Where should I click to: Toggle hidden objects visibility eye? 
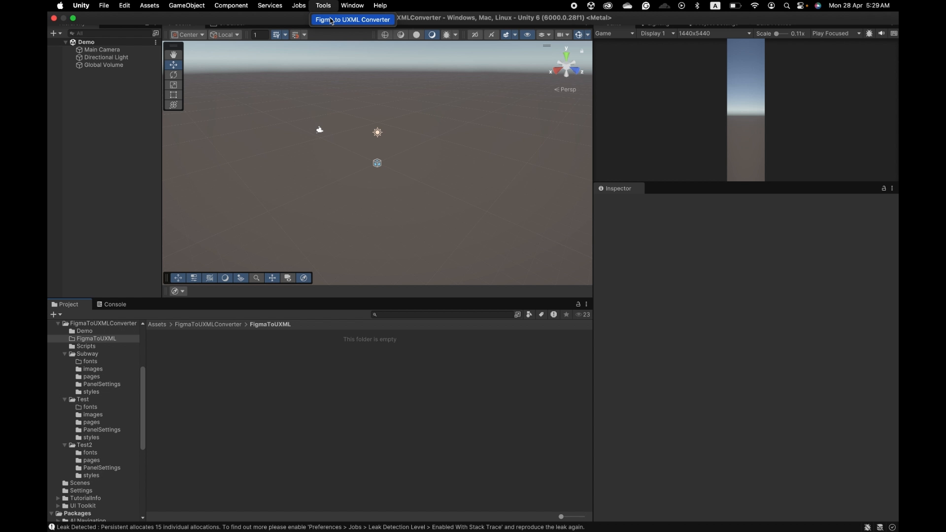pyautogui.click(x=527, y=34)
